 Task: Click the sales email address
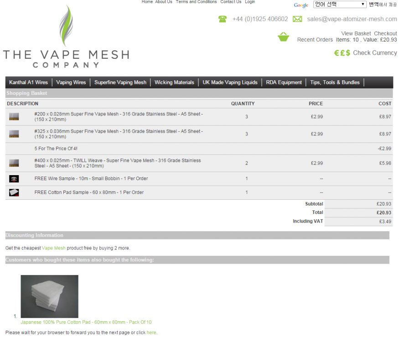click(352, 19)
